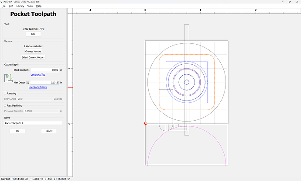The height and width of the screenshot is (181, 301).
Task: Click the cutting depth diagram icon
Action: point(8,79)
